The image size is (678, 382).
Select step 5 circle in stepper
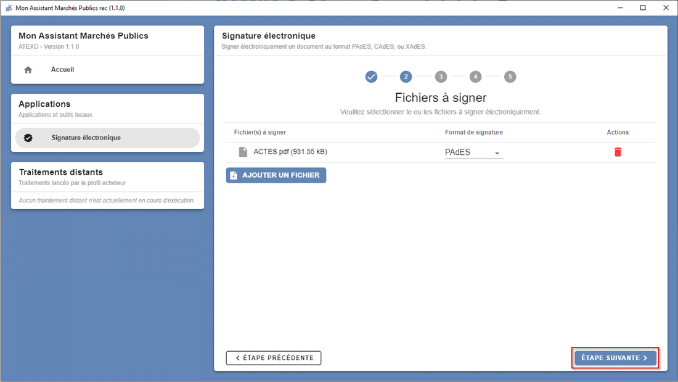tap(510, 77)
